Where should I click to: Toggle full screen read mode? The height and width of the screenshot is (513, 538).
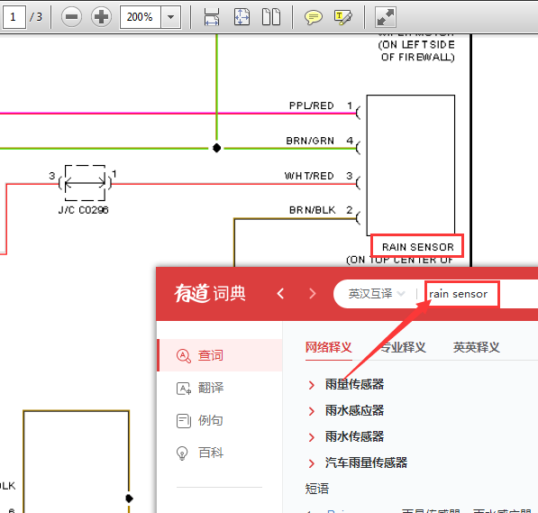point(386,17)
